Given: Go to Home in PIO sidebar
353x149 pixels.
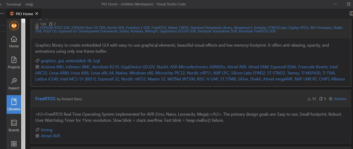Looking at the screenshot, I should tap(14, 42).
